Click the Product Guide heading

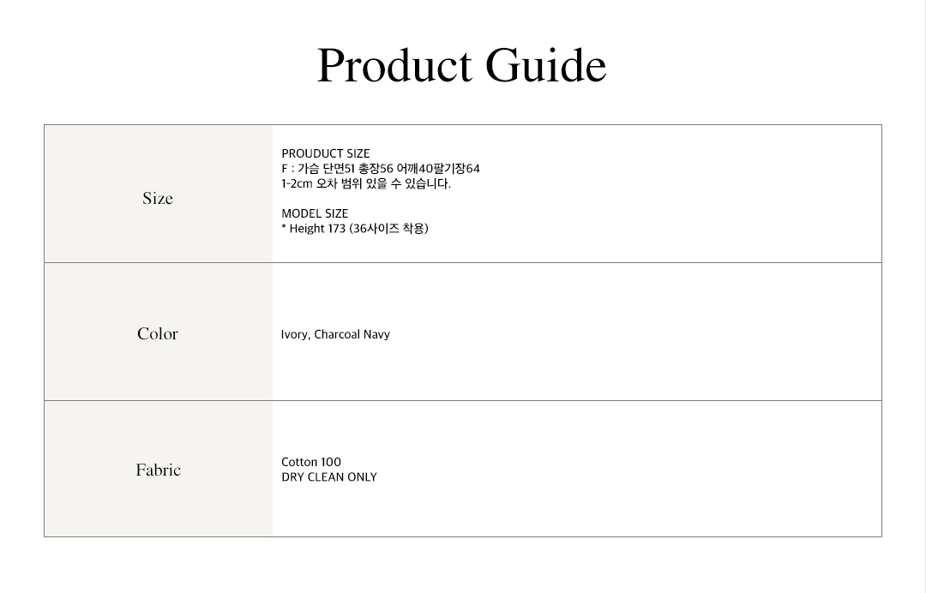click(x=462, y=65)
